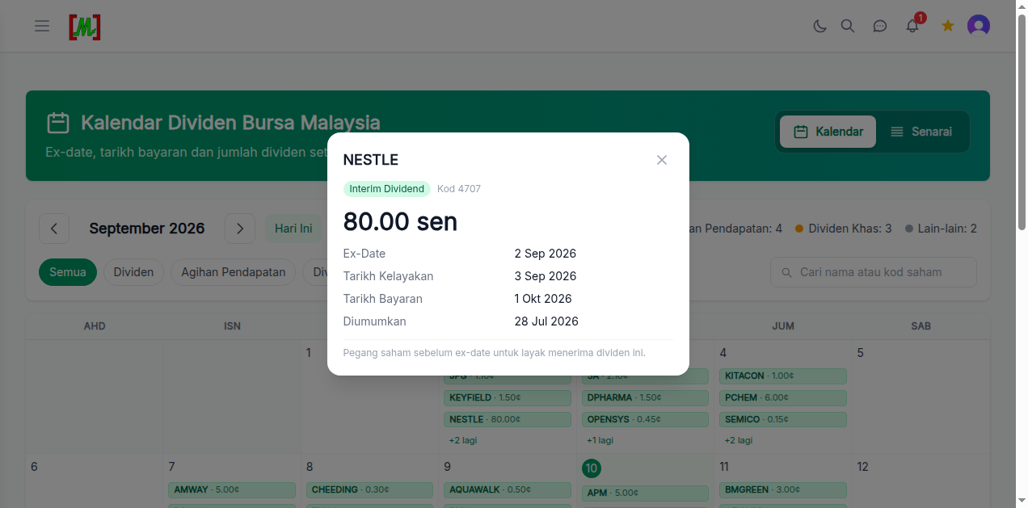
Task: Click the red M site logo
Action: tap(85, 27)
